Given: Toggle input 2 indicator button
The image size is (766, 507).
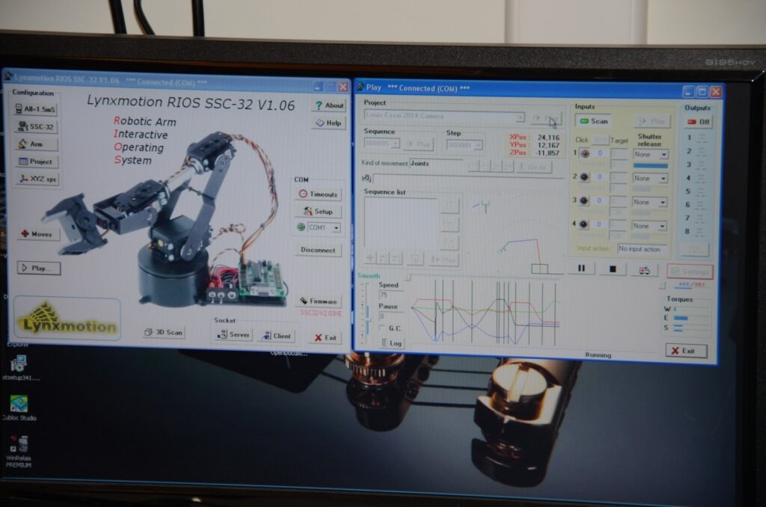Looking at the screenshot, I should coord(583,176).
